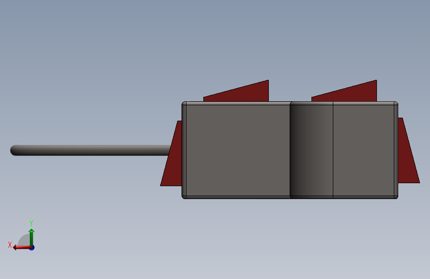
Task: Select the dark cylindrical middle section of body
Action: (x=311, y=150)
